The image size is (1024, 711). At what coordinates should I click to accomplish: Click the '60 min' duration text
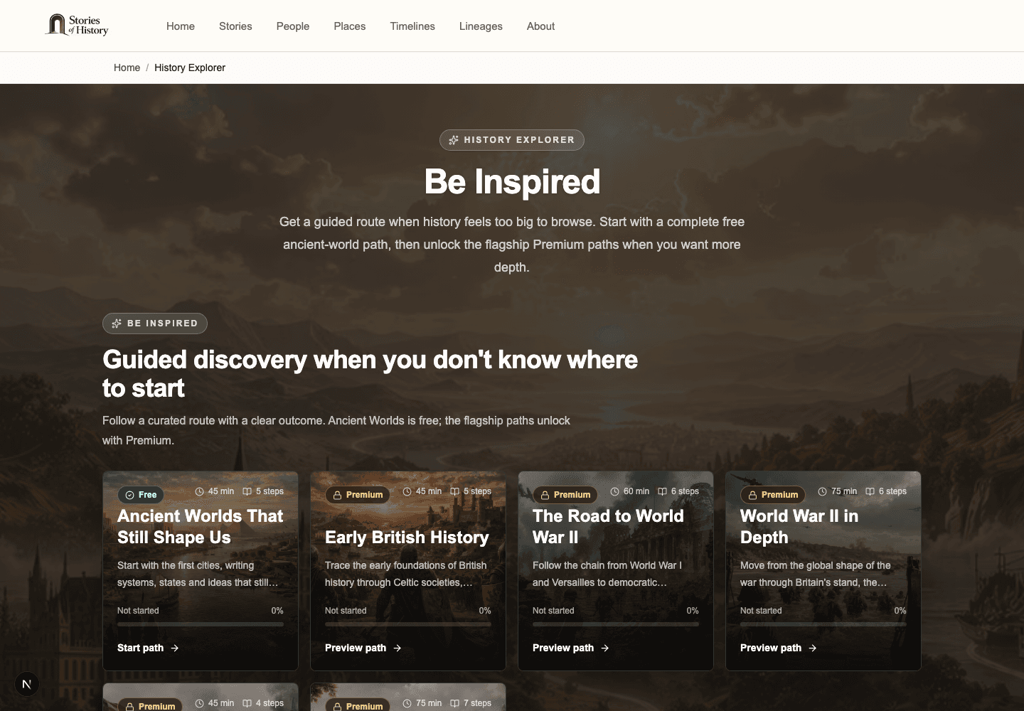coord(636,491)
